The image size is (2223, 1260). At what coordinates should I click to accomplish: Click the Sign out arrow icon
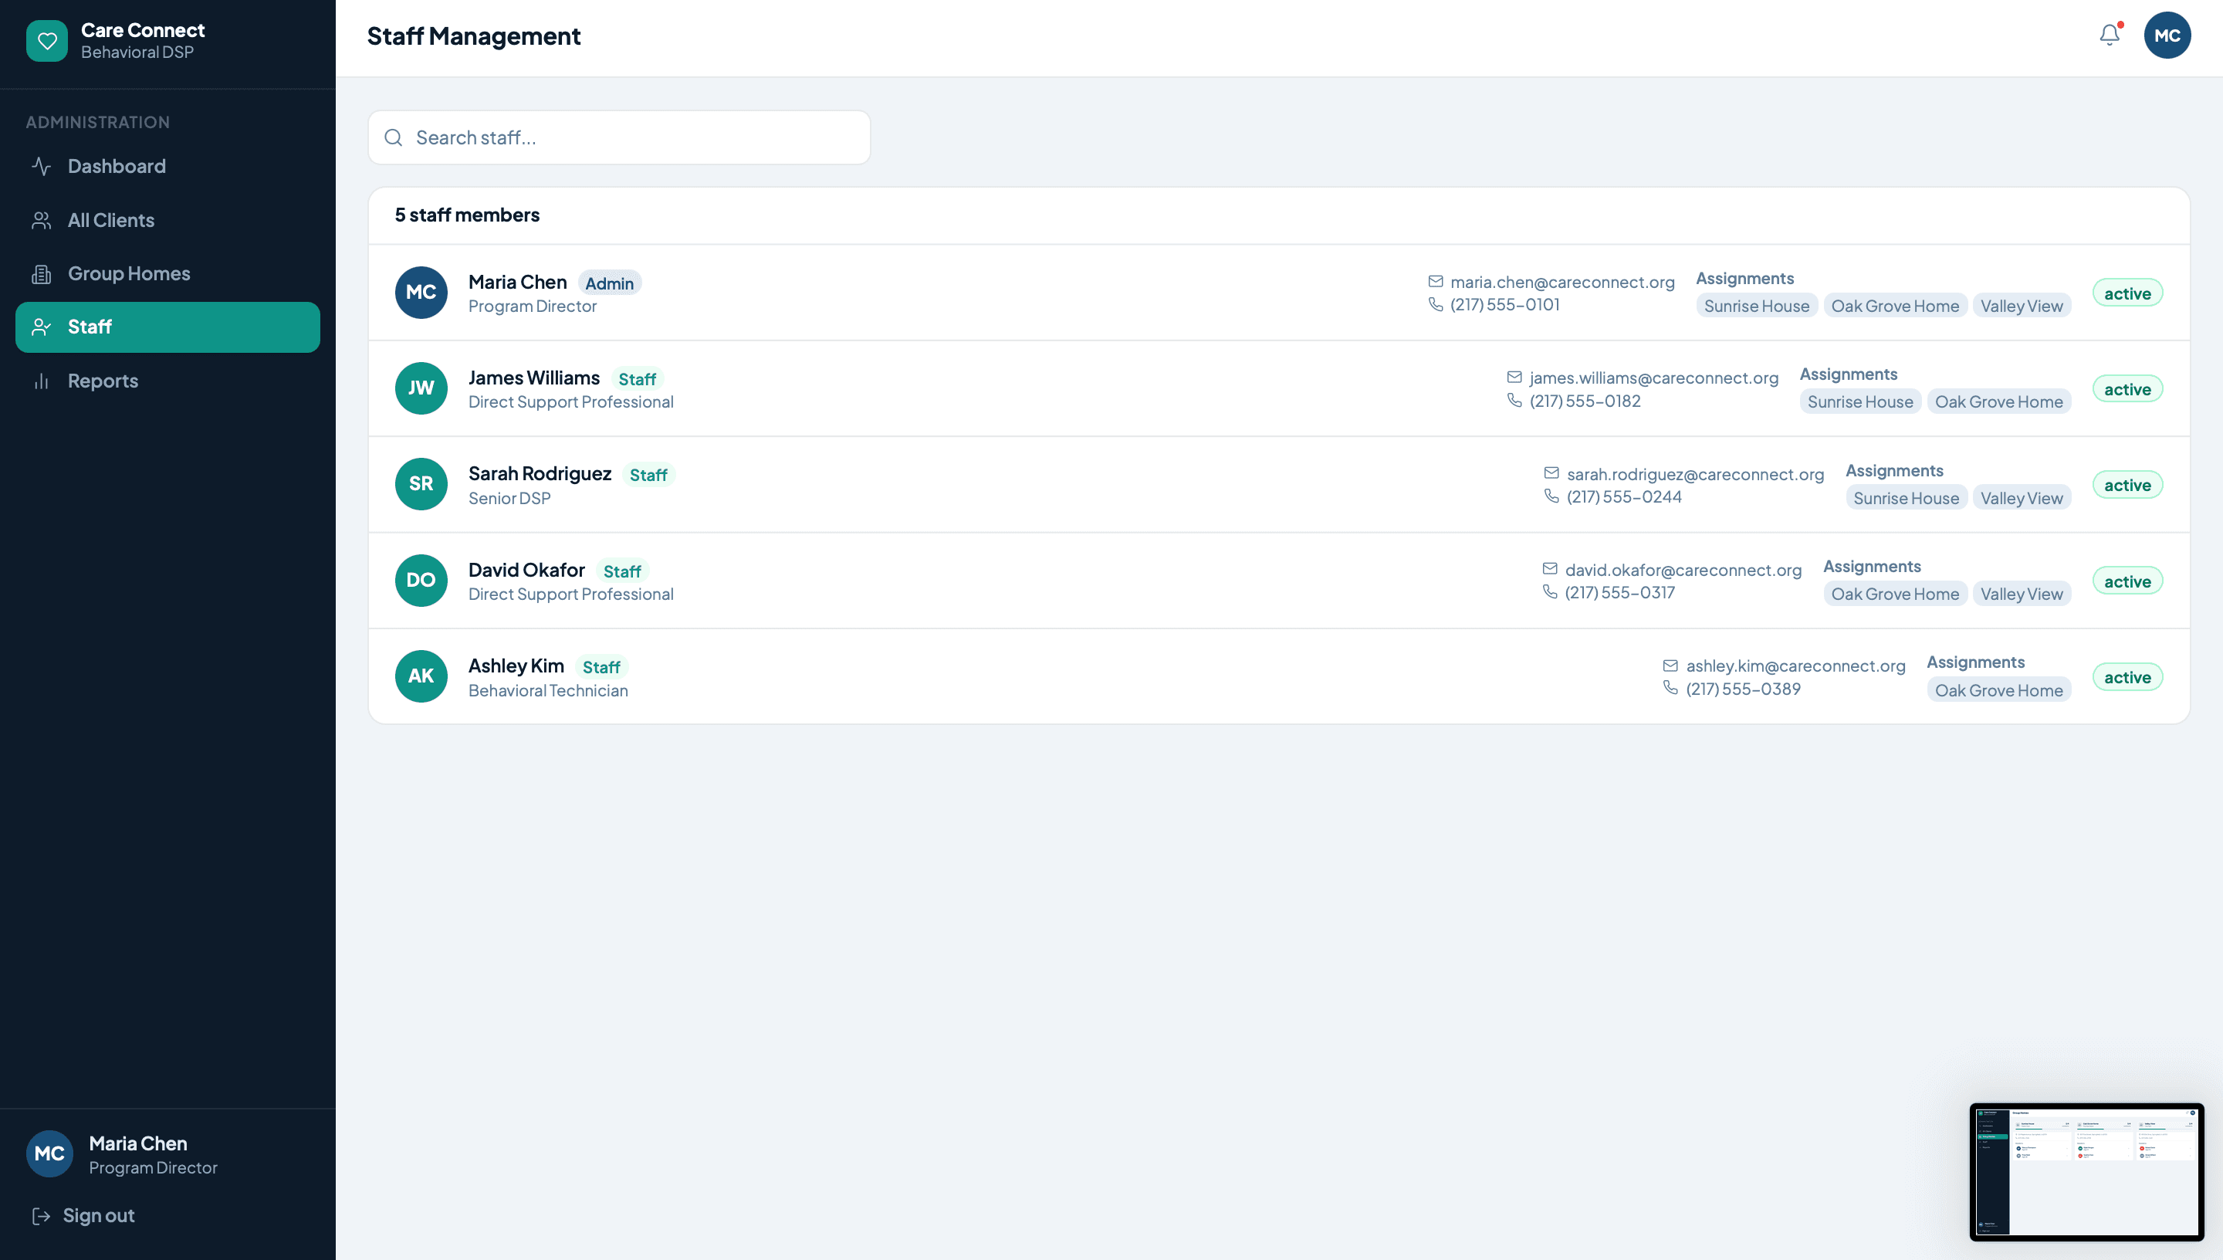(41, 1216)
